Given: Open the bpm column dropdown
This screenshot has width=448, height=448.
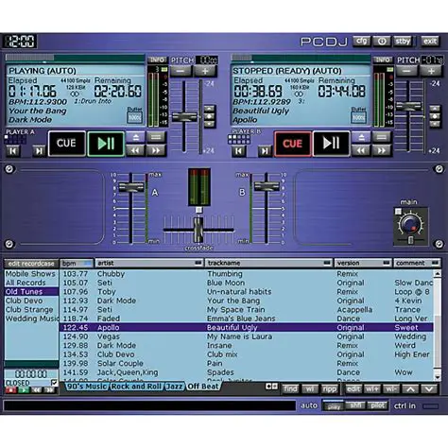Looking at the screenshot, I should click(x=88, y=263).
